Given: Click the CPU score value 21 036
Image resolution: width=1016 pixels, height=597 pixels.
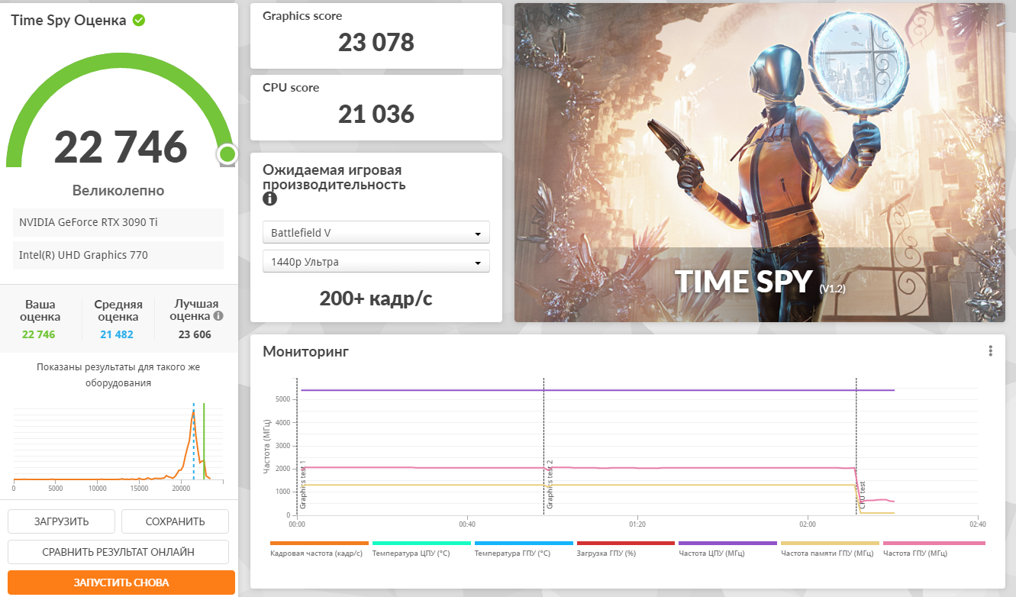Looking at the screenshot, I should coord(376,115).
